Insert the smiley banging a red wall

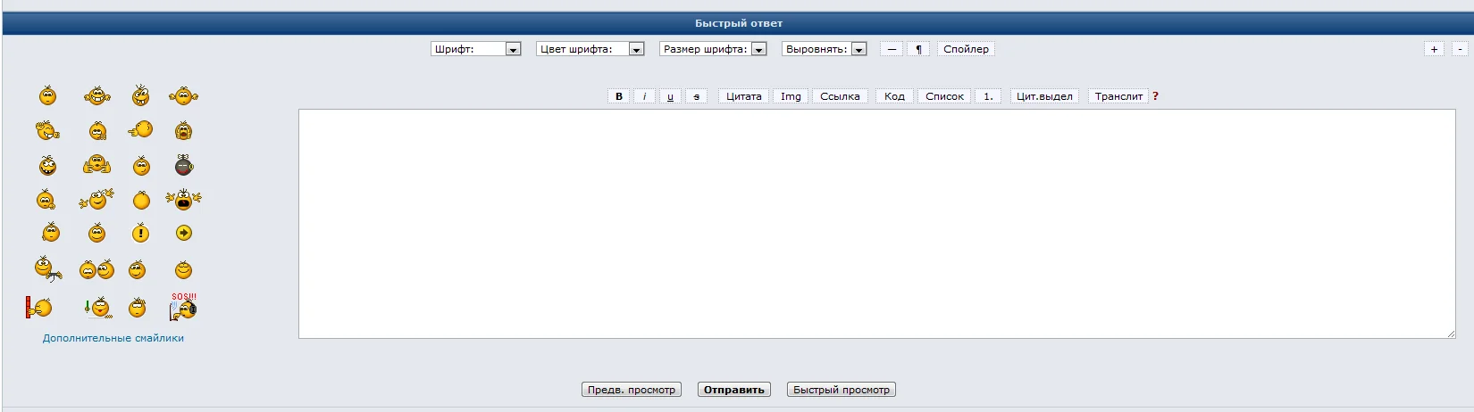point(38,308)
